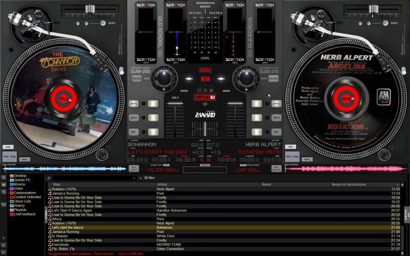Expand the Desktop folder
Image resolution: width=410 pixels, height=256 pixels.
[8, 176]
